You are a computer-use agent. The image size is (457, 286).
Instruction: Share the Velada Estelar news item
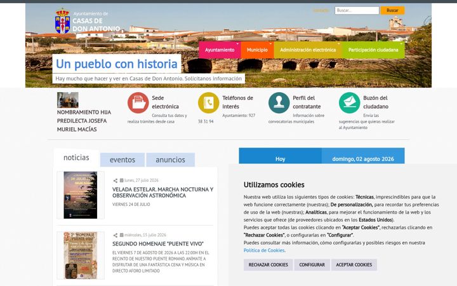click(116, 180)
